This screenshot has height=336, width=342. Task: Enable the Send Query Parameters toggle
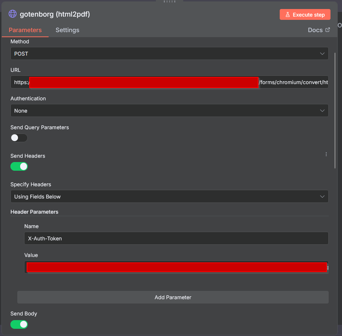point(19,138)
